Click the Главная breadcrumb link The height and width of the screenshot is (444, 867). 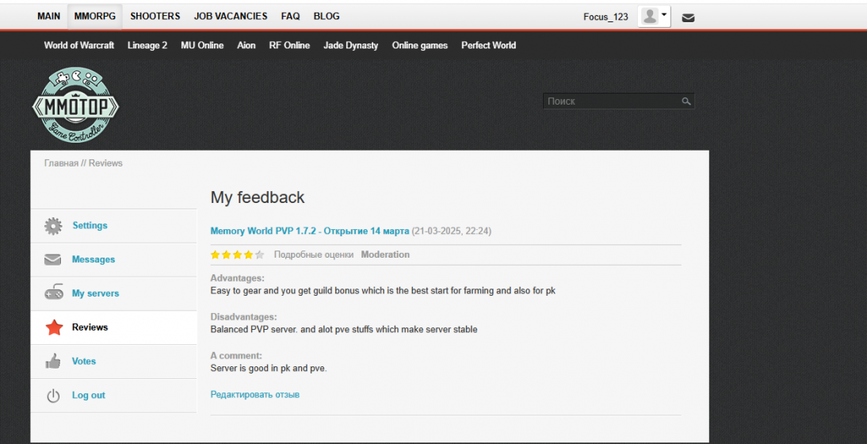pos(61,163)
